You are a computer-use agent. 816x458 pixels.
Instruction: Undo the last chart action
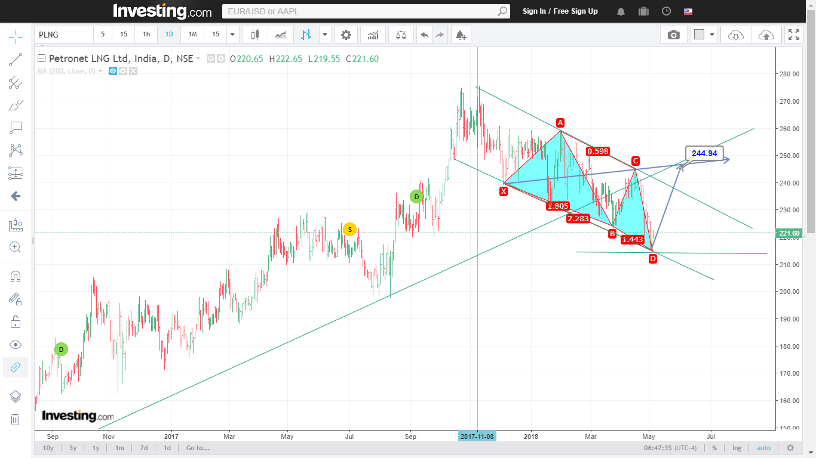[x=424, y=35]
